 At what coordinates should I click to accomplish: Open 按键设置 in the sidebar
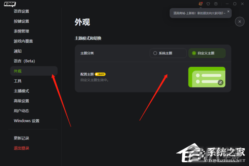22,21
